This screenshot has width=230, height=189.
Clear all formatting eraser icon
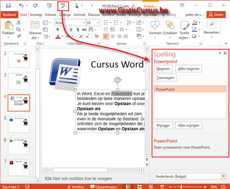coord(97,36)
